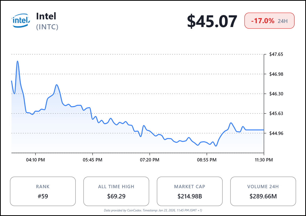Click the -17.0% 24H change badge
306x216 pixels.
(269, 21)
